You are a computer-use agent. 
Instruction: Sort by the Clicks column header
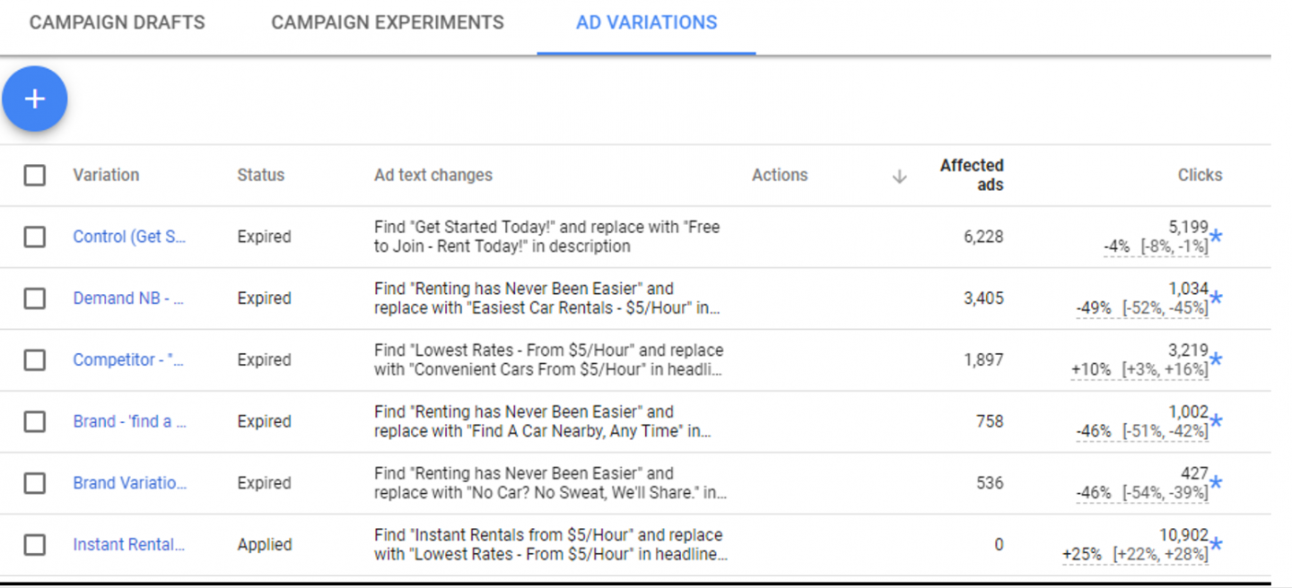pyautogui.click(x=1200, y=175)
